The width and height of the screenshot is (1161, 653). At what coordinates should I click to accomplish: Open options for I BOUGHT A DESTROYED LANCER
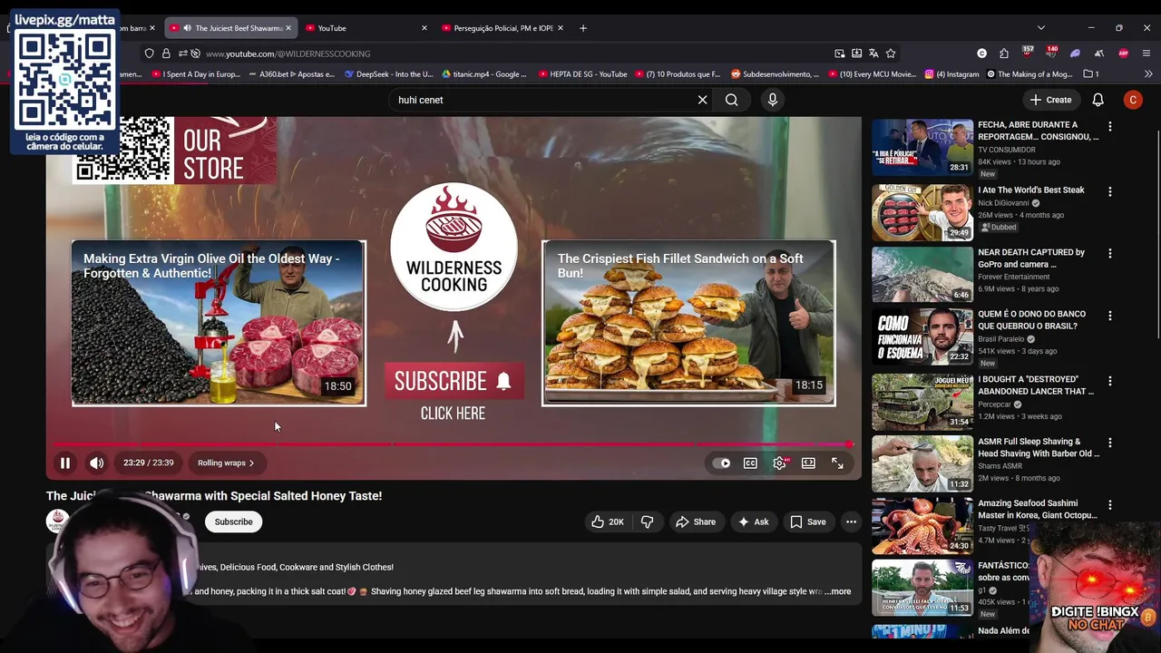point(1109,381)
